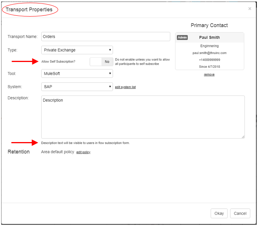Viewport: 258px width, 226px height.
Task: Focus the Description text area
Action: point(143,117)
